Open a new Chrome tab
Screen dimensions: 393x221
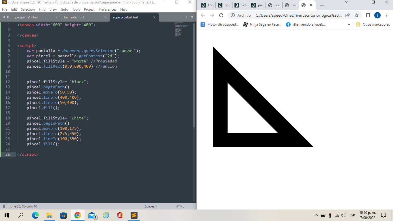click(322, 5)
